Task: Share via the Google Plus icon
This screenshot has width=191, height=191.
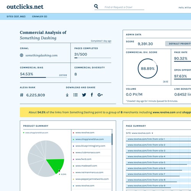Action: tap(100, 95)
